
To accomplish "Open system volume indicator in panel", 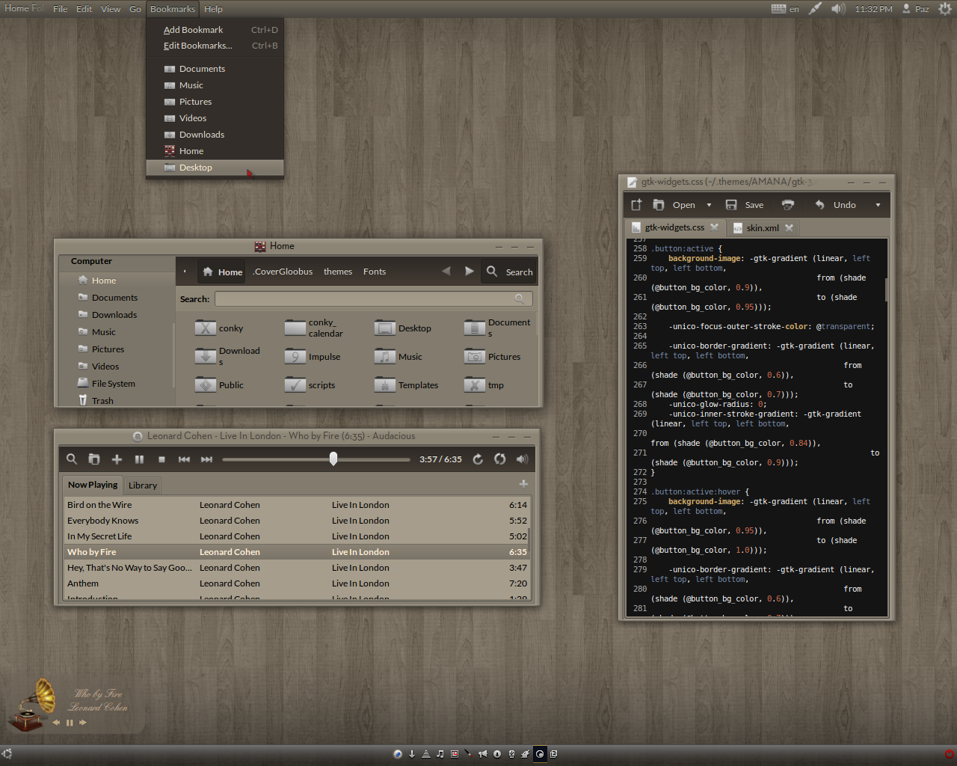I will (838, 9).
